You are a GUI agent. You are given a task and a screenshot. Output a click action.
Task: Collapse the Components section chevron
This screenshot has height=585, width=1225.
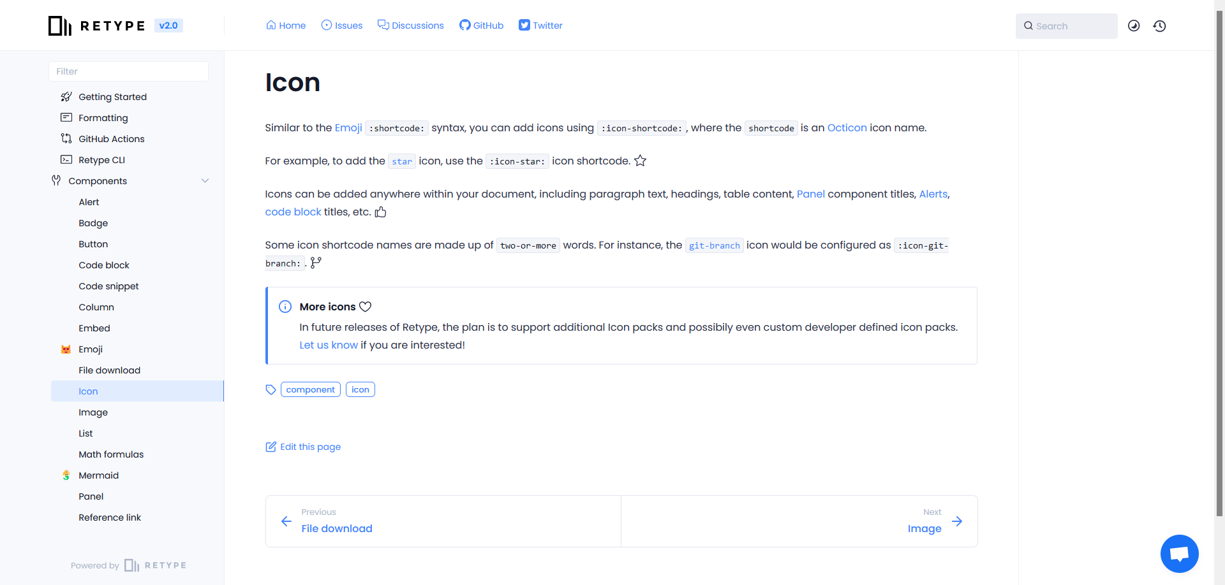coord(205,180)
